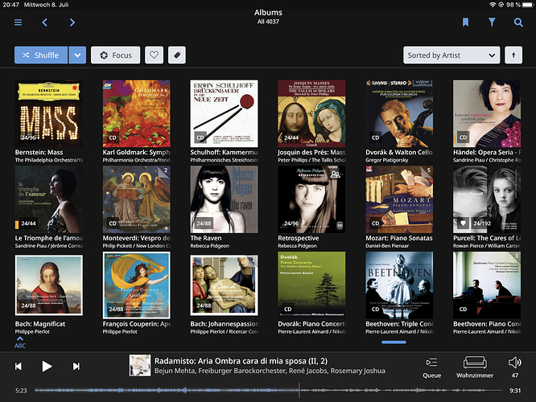Open the Beethoven: Piano Concertos cover
The width and height of the screenshot is (536, 402).
(487, 285)
